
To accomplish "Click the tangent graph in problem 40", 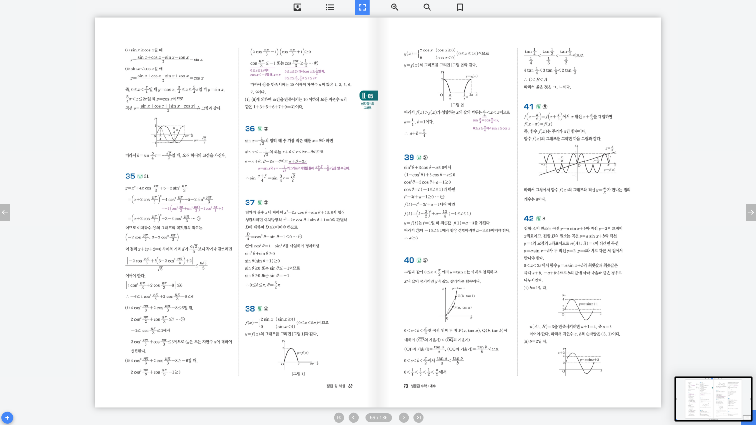I will [x=457, y=302].
